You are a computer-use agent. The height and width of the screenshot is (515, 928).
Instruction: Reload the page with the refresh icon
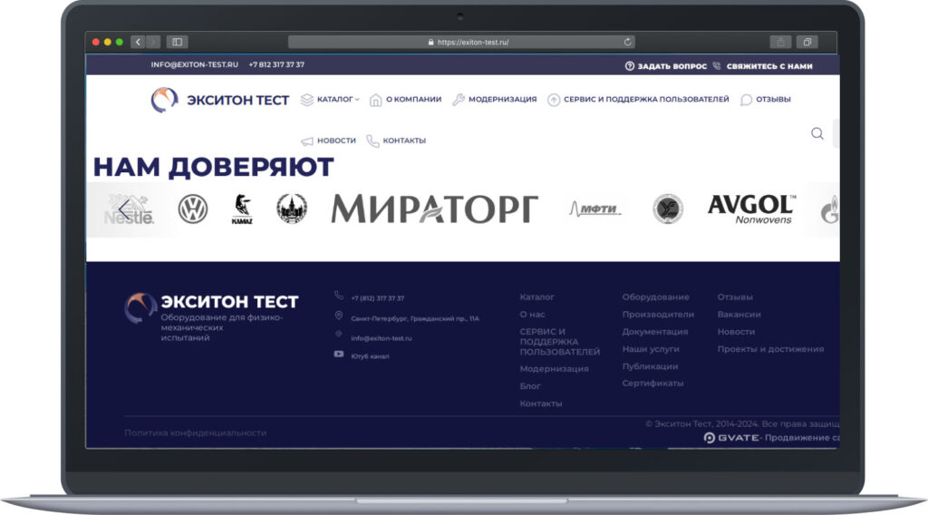coord(627,42)
